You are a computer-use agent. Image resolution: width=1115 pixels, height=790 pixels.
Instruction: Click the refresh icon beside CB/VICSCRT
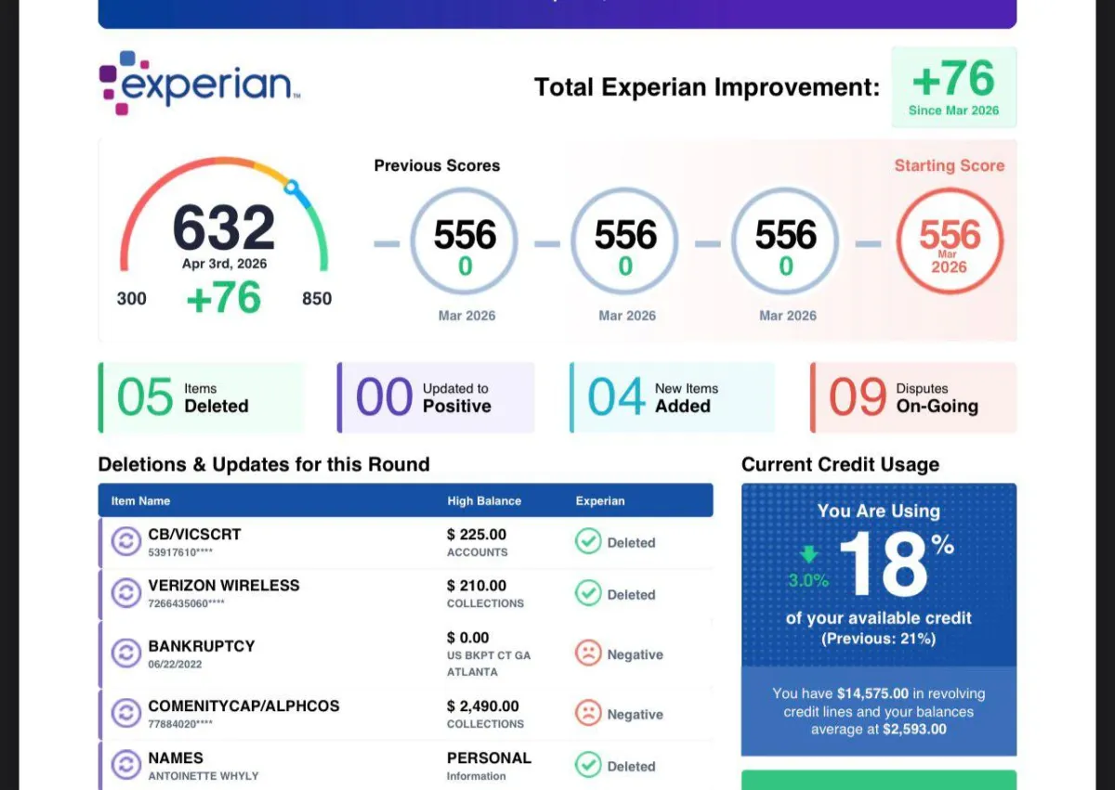pyautogui.click(x=126, y=541)
